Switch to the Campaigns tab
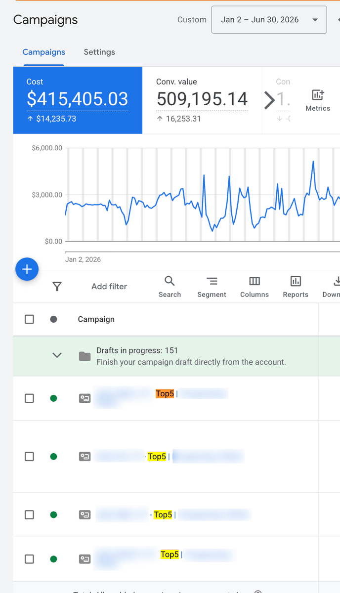340x593 pixels. click(x=44, y=52)
